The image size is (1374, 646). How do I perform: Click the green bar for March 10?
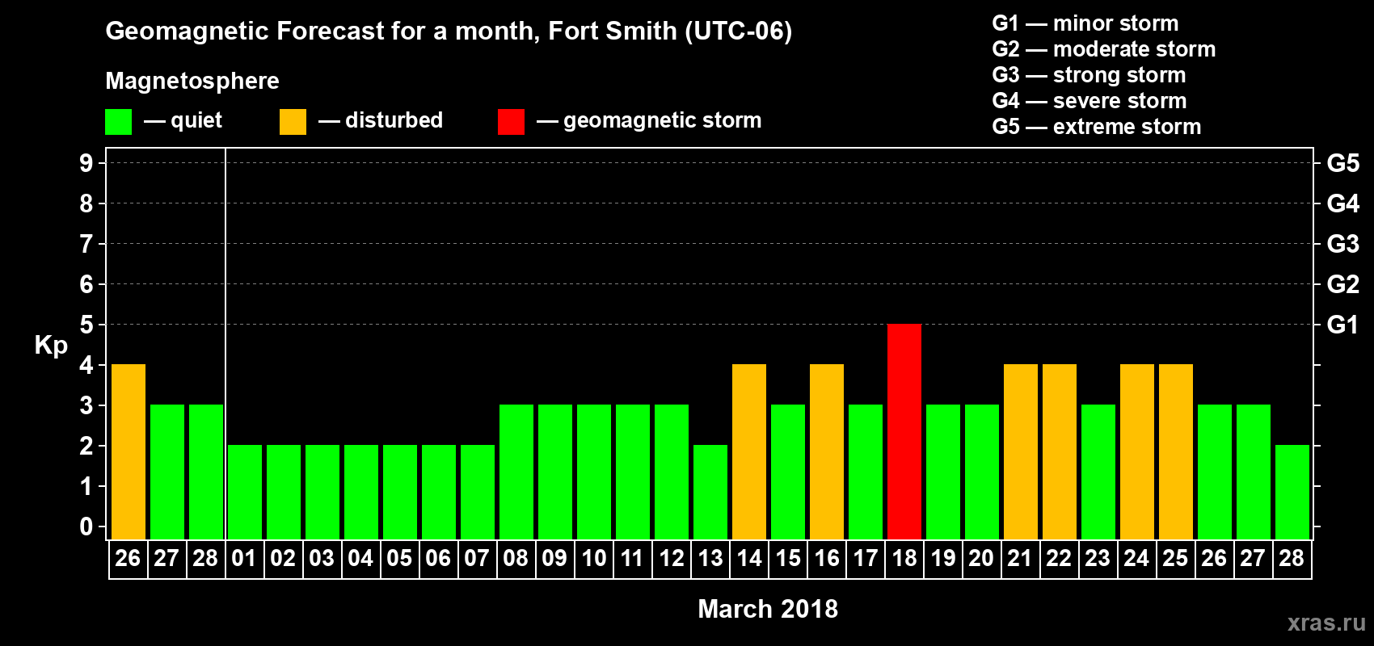tap(594, 472)
